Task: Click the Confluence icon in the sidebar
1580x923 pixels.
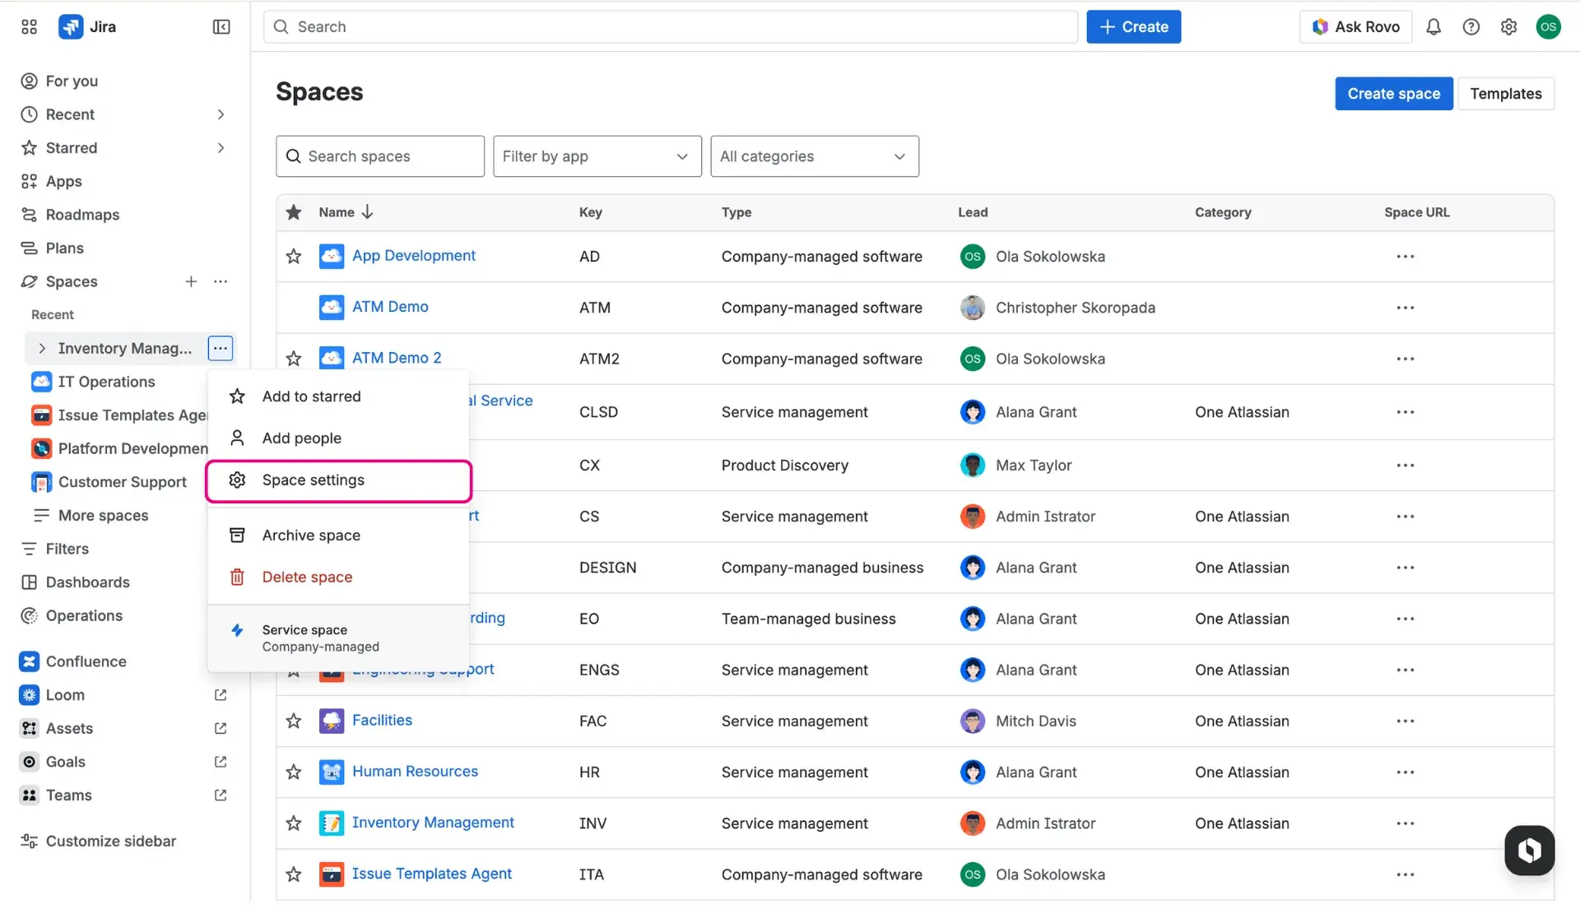Action: pos(30,661)
